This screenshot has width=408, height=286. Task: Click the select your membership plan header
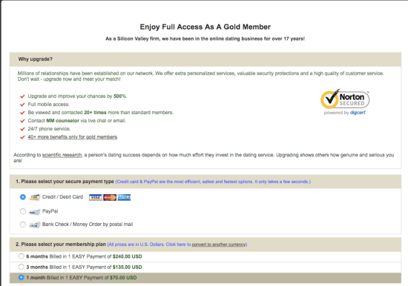(x=205, y=245)
